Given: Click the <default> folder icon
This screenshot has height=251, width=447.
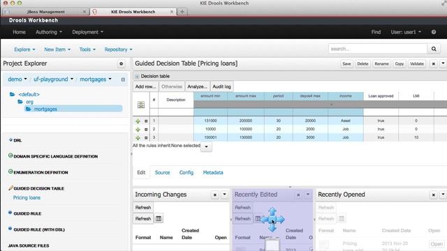Looking at the screenshot, I should pyautogui.click(x=13, y=94).
